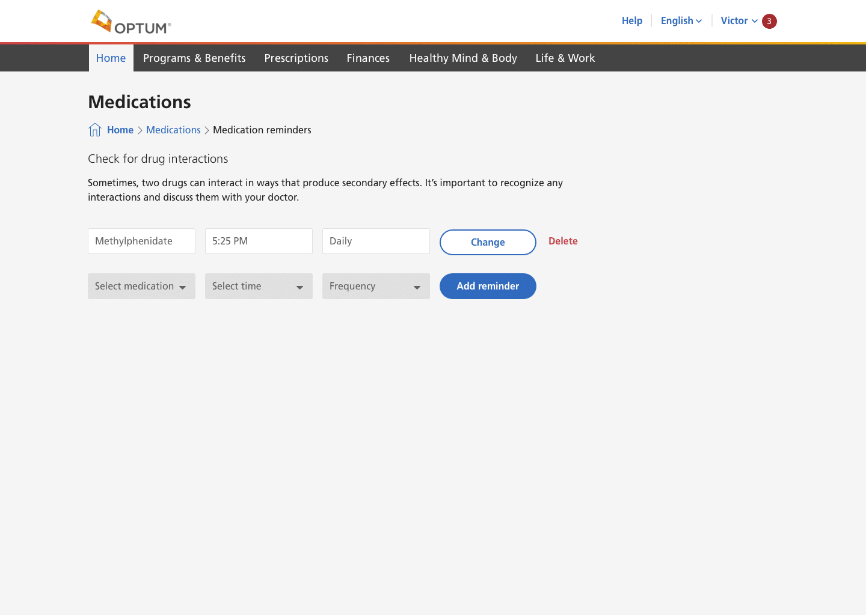Click the home icon in breadcrumb
Image resolution: width=866 pixels, height=615 pixels.
pyautogui.click(x=95, y=130)
